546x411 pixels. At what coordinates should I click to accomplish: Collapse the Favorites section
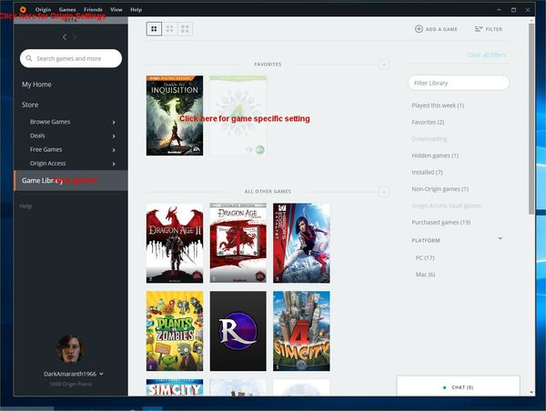click(384, 65)
